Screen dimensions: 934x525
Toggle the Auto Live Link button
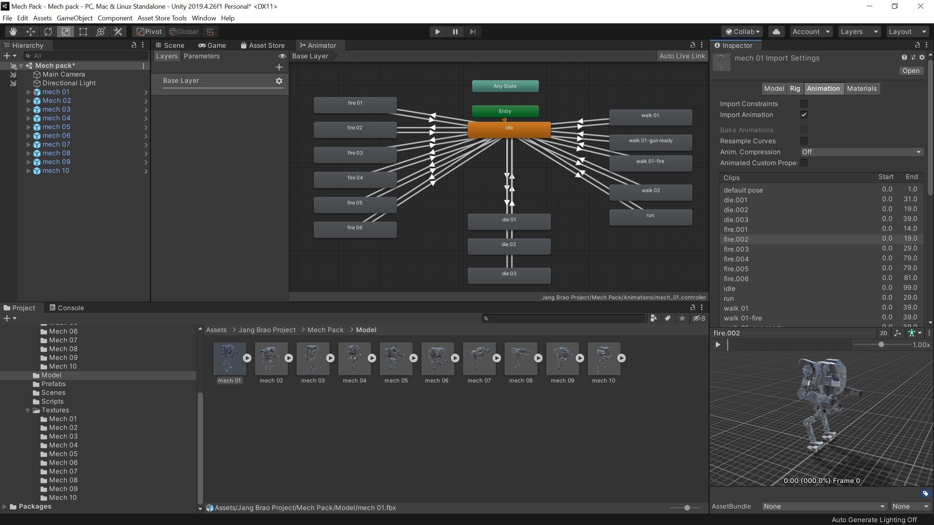(682, 56)
